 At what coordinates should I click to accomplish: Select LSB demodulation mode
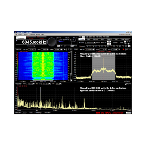pos(87,37)
